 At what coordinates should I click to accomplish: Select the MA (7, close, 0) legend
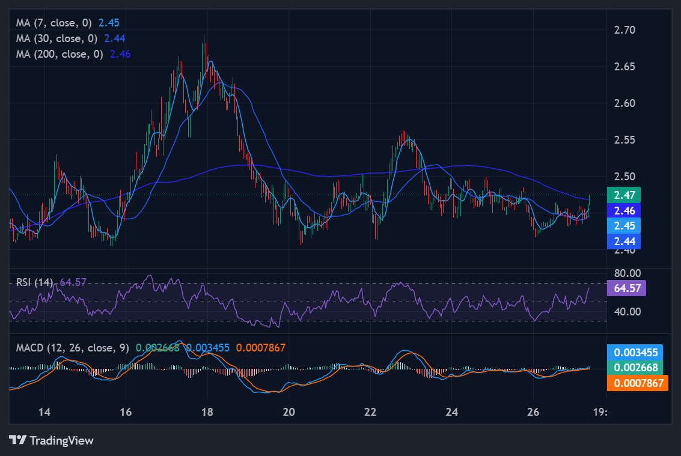point(53,23)
